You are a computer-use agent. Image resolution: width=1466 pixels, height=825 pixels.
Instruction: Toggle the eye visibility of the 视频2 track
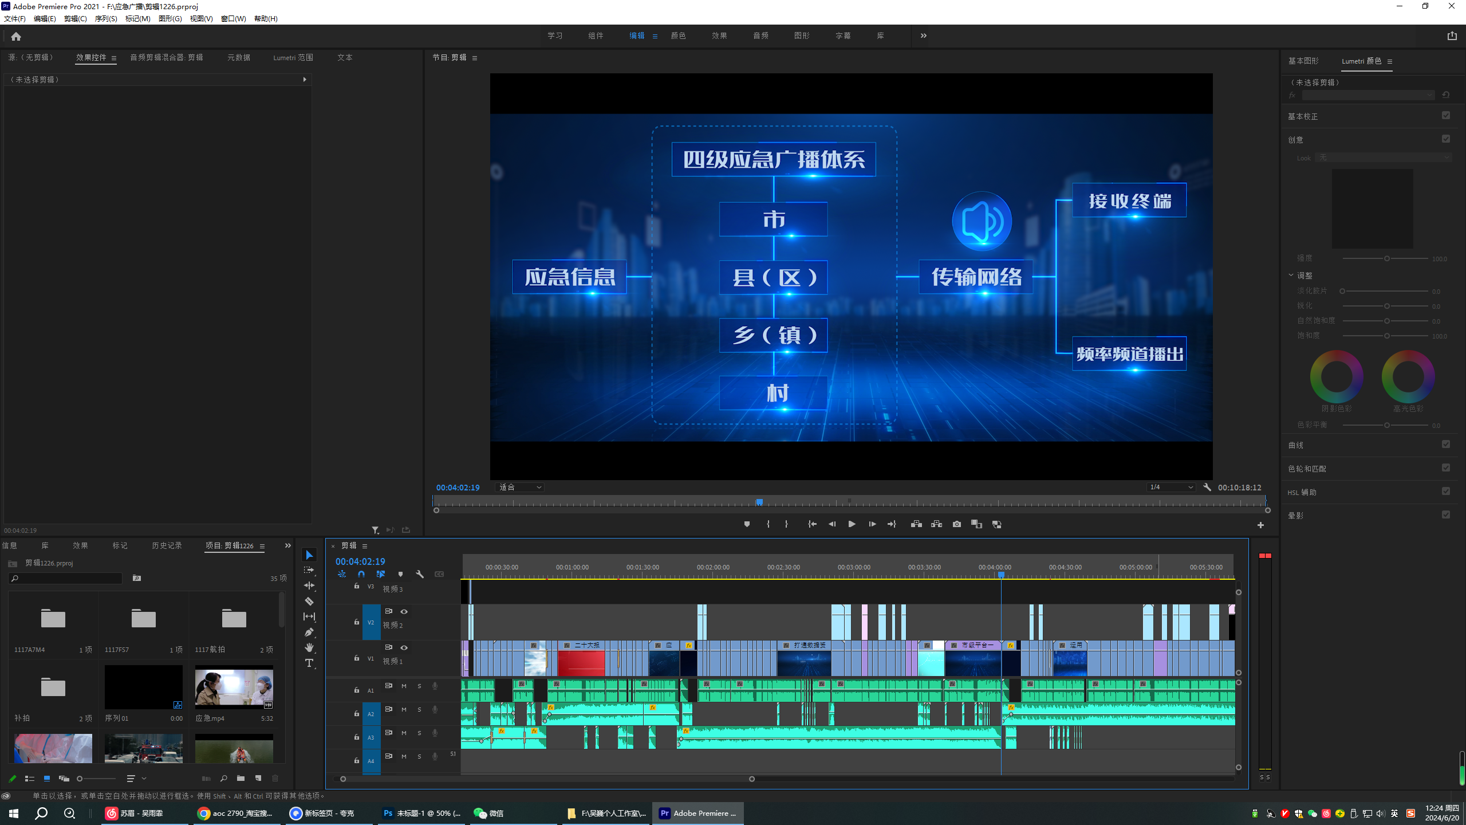point(404,611)
